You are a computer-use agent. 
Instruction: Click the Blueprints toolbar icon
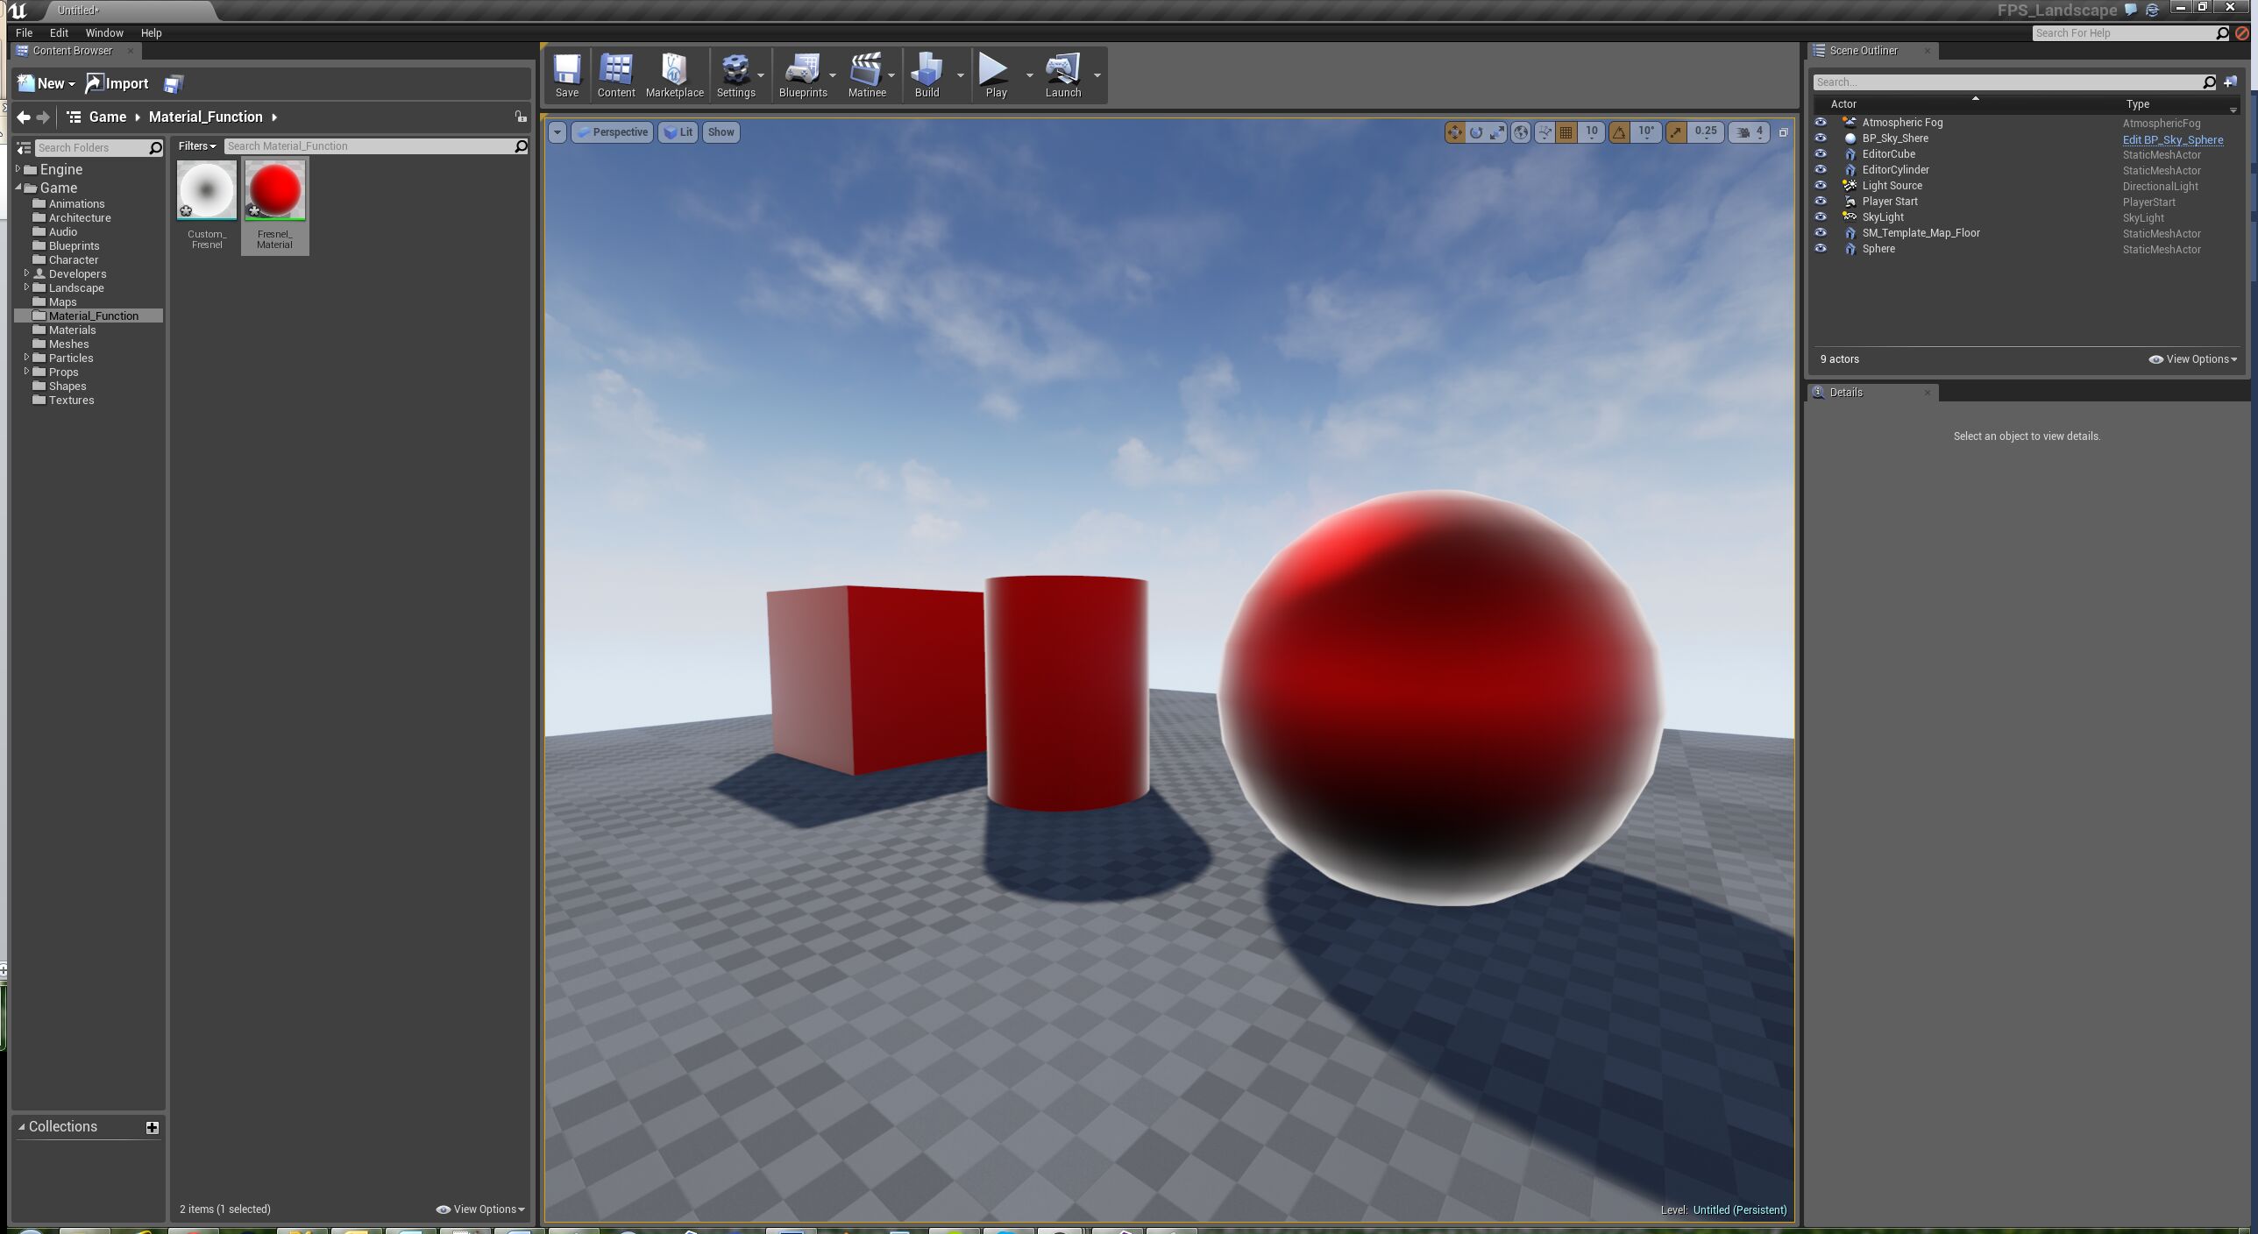click(x=803, y=74)
